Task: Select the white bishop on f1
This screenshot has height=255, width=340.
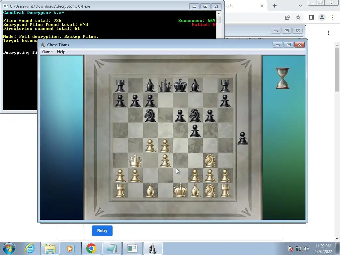Action: click(195, 190)
